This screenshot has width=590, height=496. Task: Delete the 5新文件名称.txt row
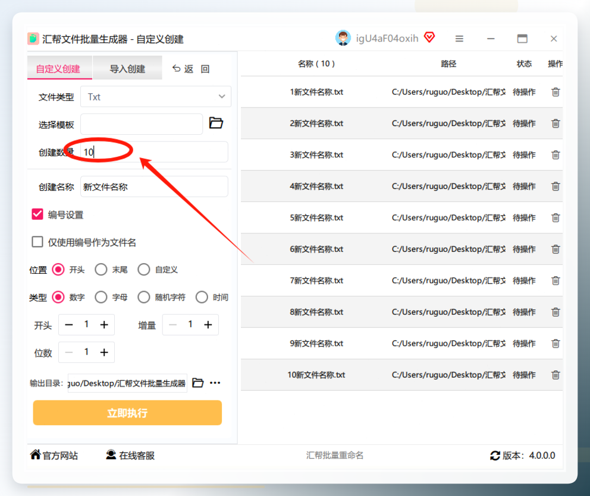pyautogui.click(x=556, y=217)
